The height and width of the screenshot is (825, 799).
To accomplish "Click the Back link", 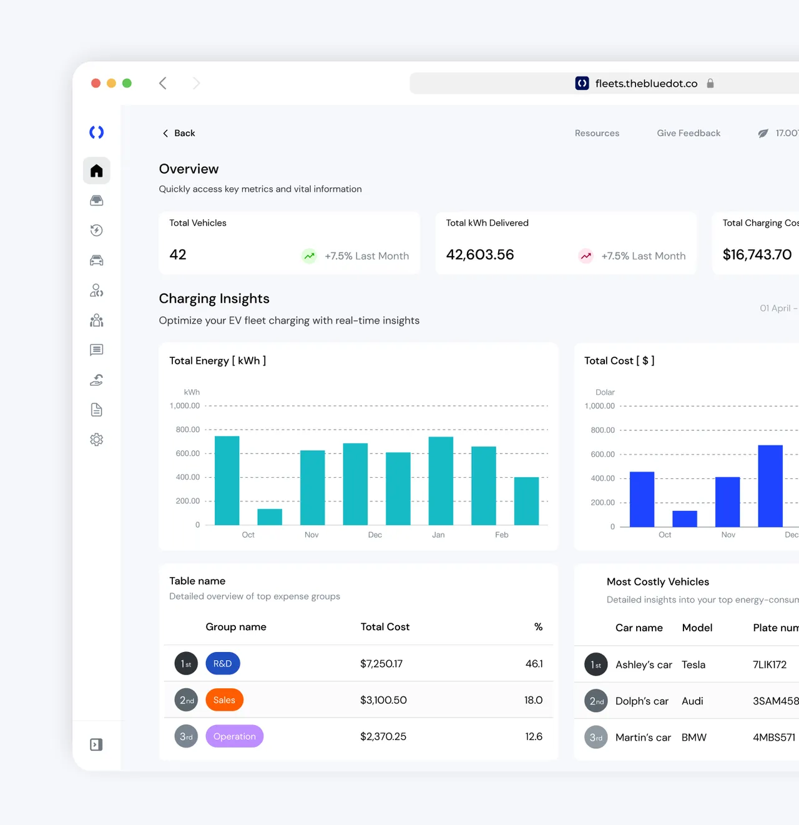I will click(x=179, y=133).
